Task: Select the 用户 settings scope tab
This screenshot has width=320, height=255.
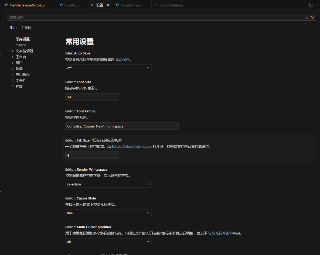Action: click(13, 28)
